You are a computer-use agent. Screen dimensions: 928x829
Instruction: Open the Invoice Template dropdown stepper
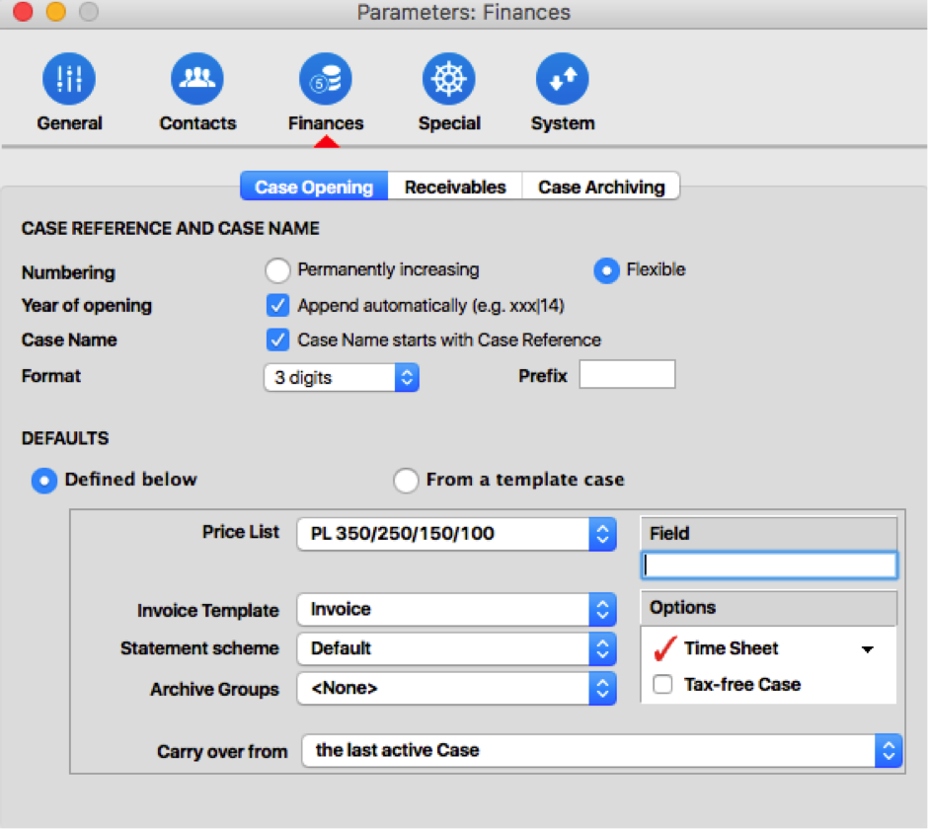[x=602, y=609]
